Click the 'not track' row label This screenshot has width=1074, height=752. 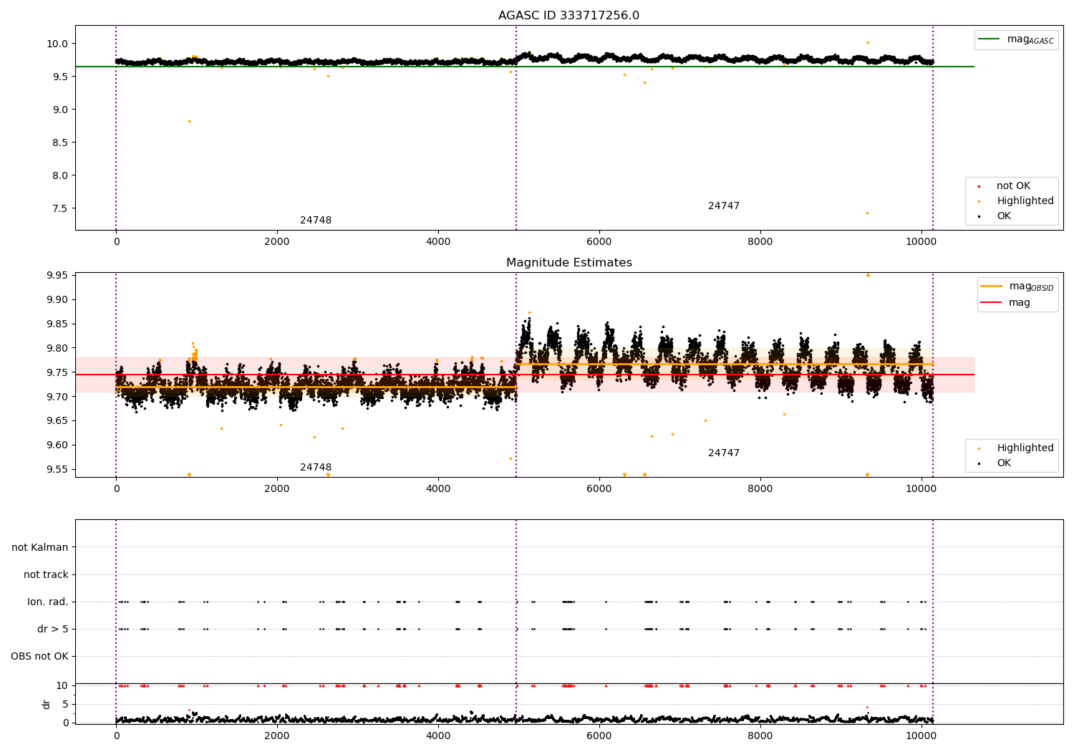click(x=46, y=574)
